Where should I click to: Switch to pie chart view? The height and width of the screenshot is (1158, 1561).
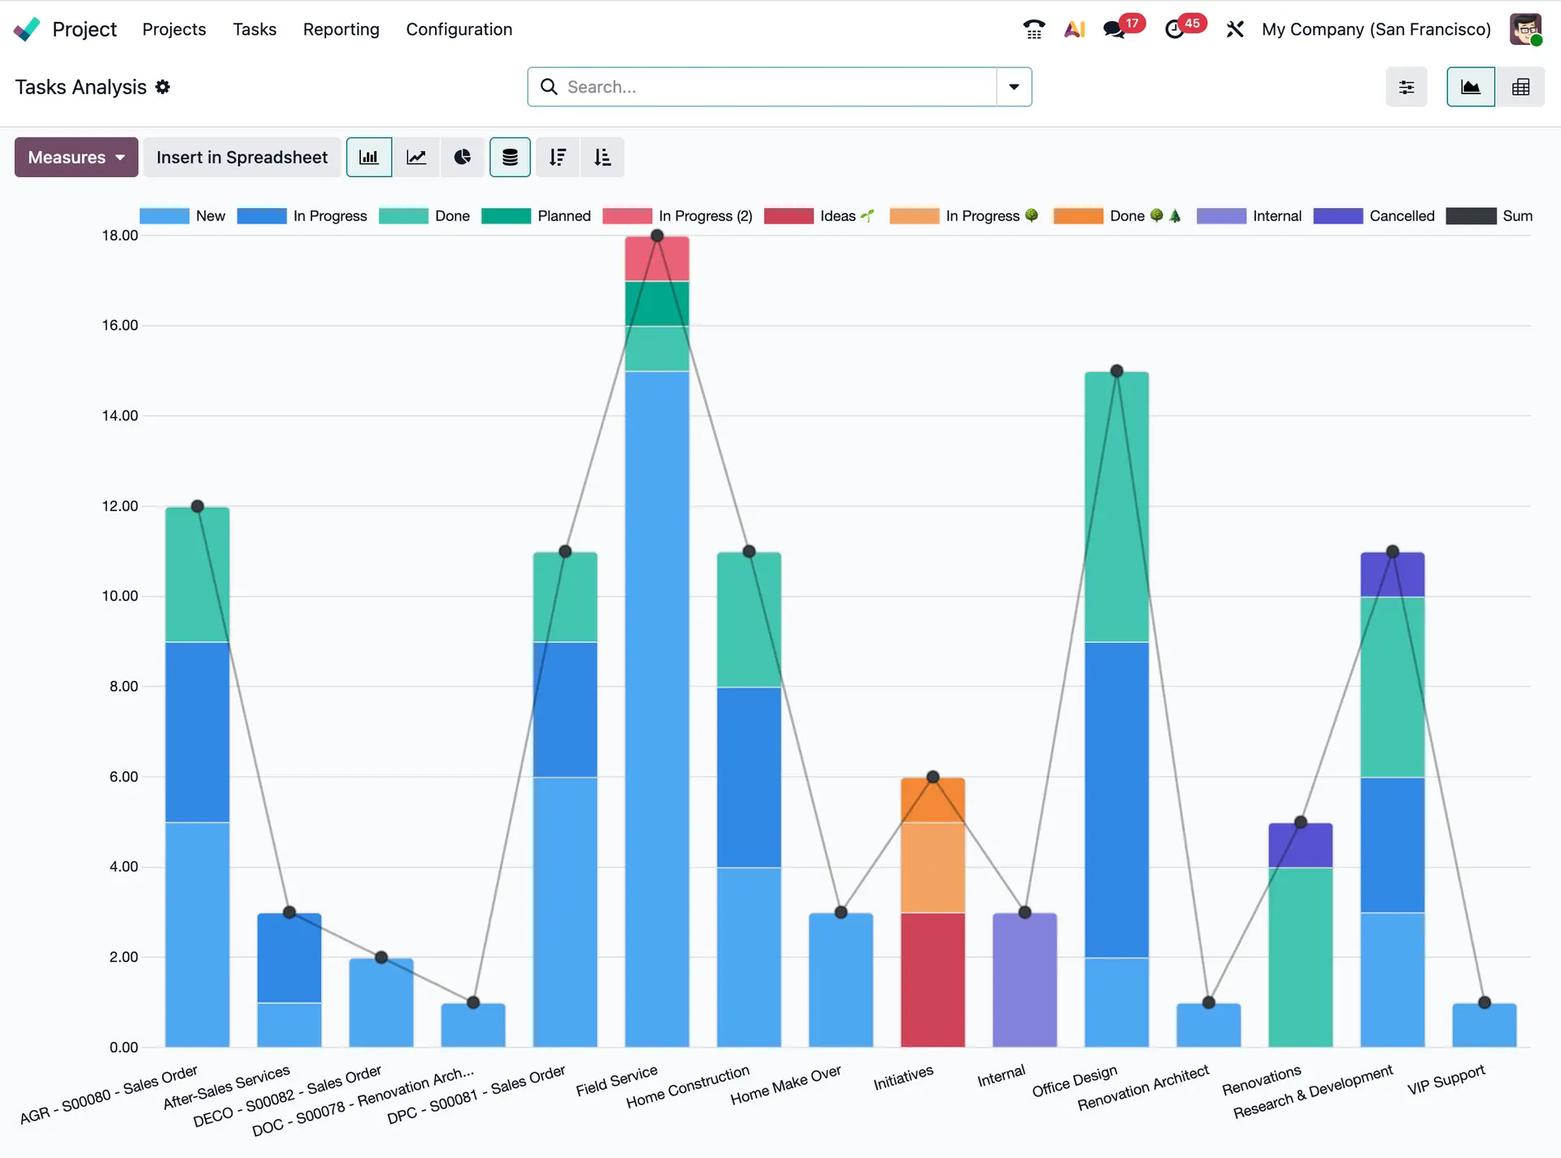(x=463, y=157)
